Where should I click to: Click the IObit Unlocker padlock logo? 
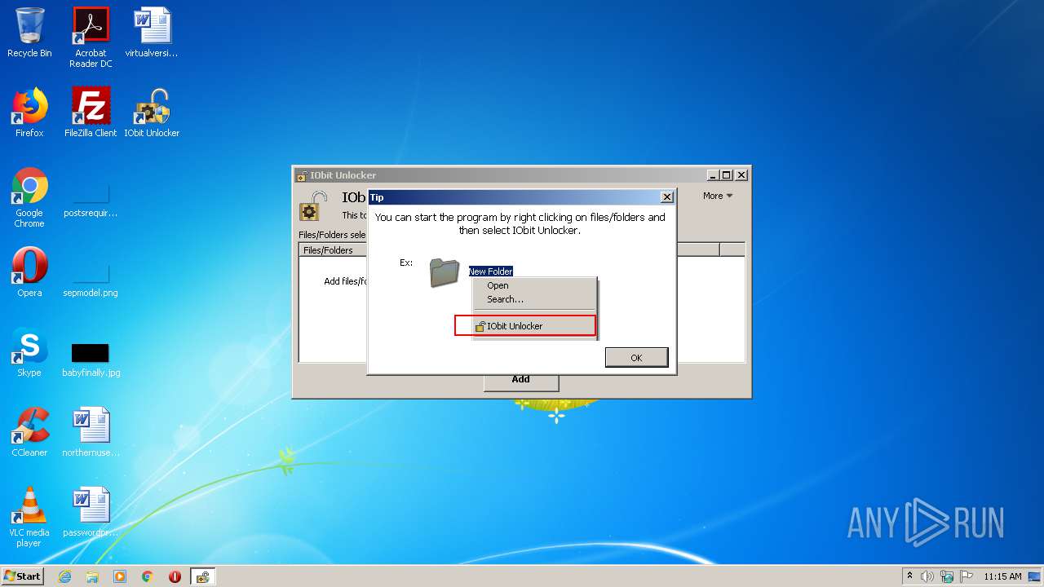click(313, 206)
